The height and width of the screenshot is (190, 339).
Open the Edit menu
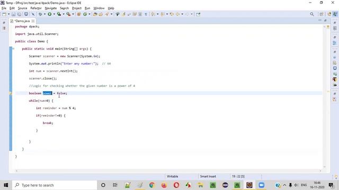tap(12, 8)
